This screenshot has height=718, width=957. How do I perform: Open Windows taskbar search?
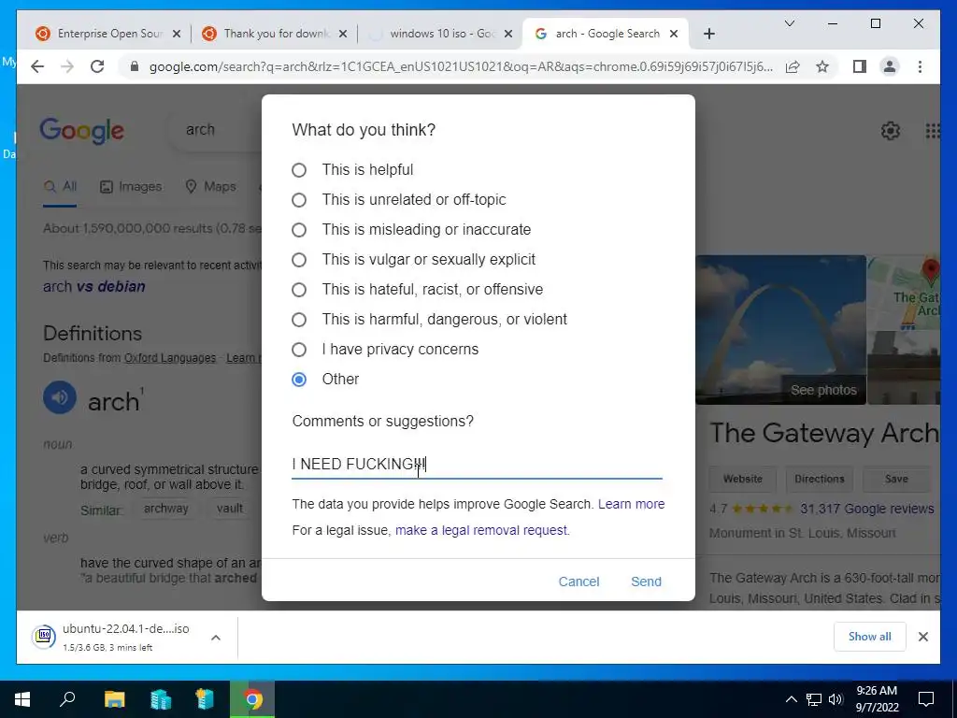click(67, 699)
